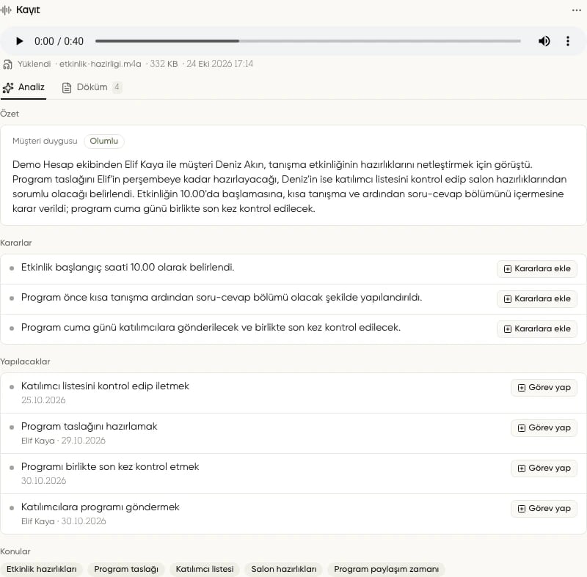Click the file name etkinlik-hazirligi.m4a
This screenshot has width=587, height=577.
[x=100, y=64]
